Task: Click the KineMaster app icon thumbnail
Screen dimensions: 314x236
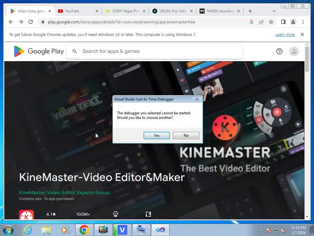Action: [26, 215]
